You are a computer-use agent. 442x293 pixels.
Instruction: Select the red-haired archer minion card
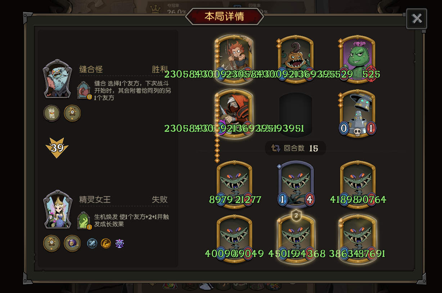[x=234, y=59]
